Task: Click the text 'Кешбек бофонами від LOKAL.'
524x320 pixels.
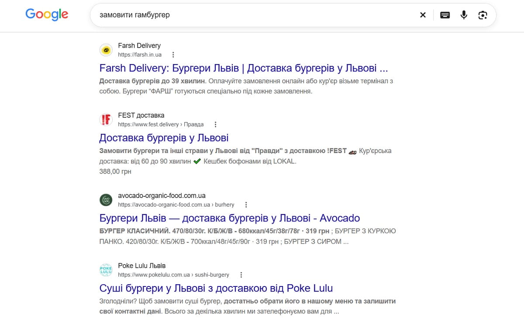Action: click(249, 161)
